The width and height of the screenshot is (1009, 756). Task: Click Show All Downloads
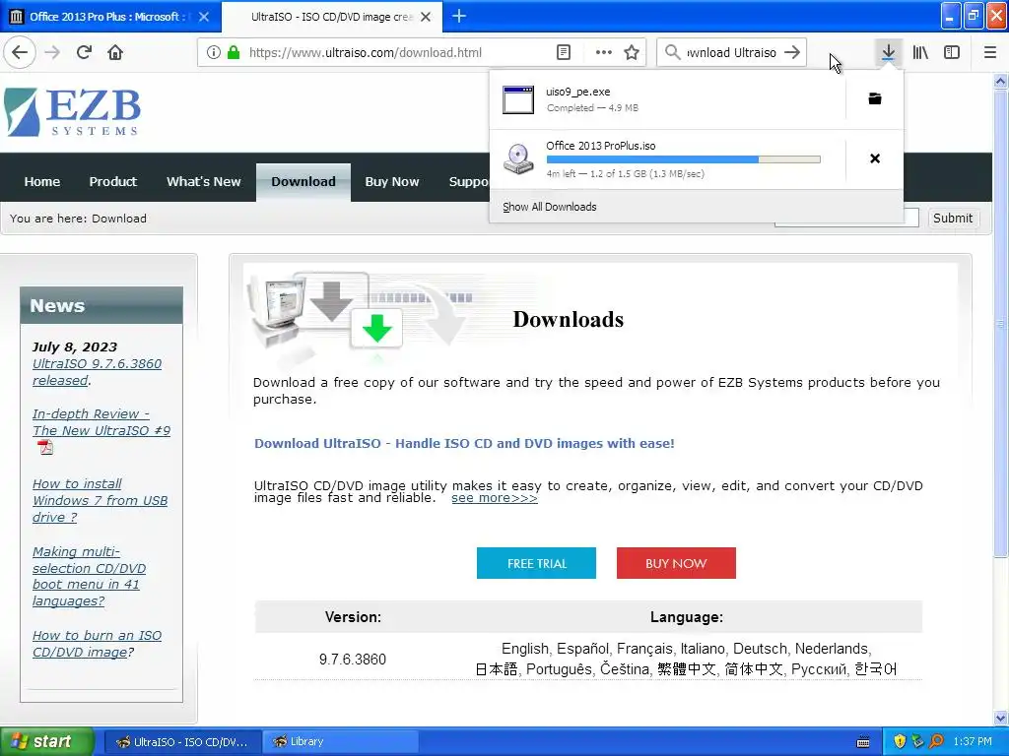(x=550, y=207)
